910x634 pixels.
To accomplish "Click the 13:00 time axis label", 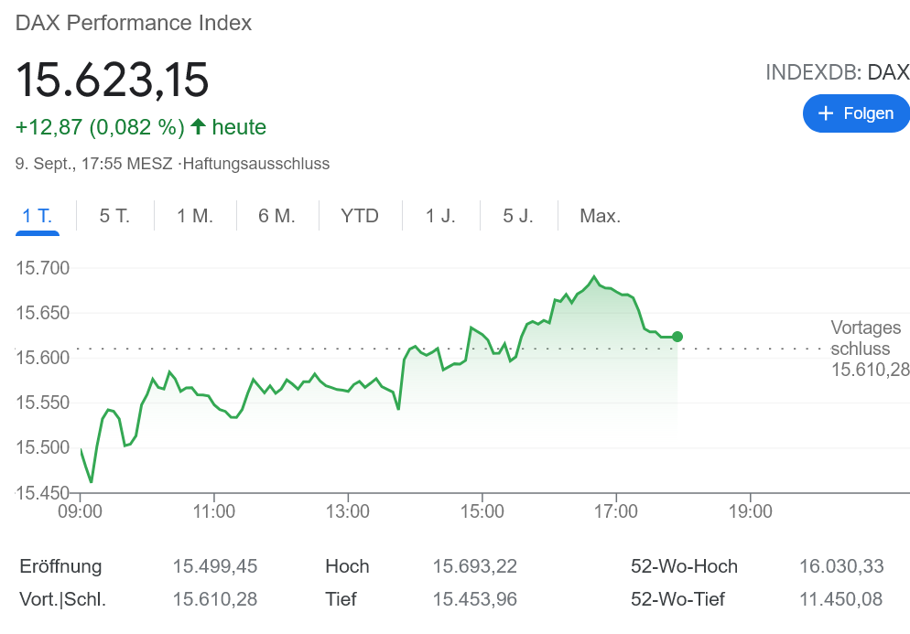I will 350,511.
